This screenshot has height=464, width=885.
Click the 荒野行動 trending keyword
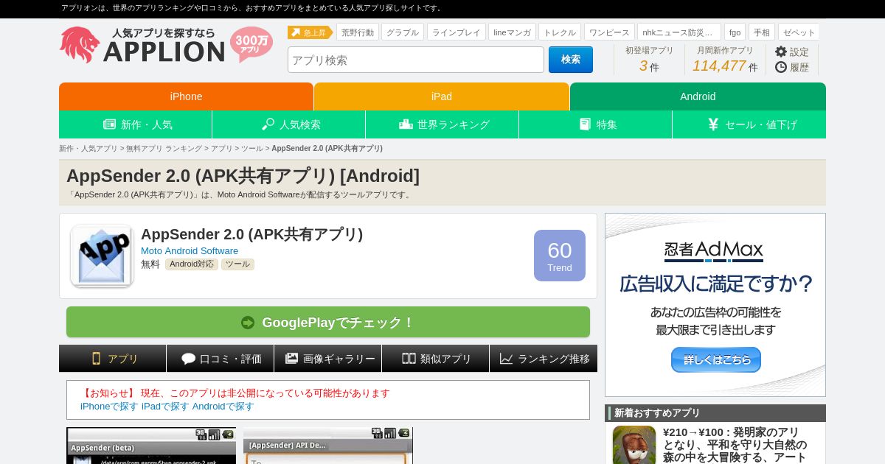pos(358,32)
